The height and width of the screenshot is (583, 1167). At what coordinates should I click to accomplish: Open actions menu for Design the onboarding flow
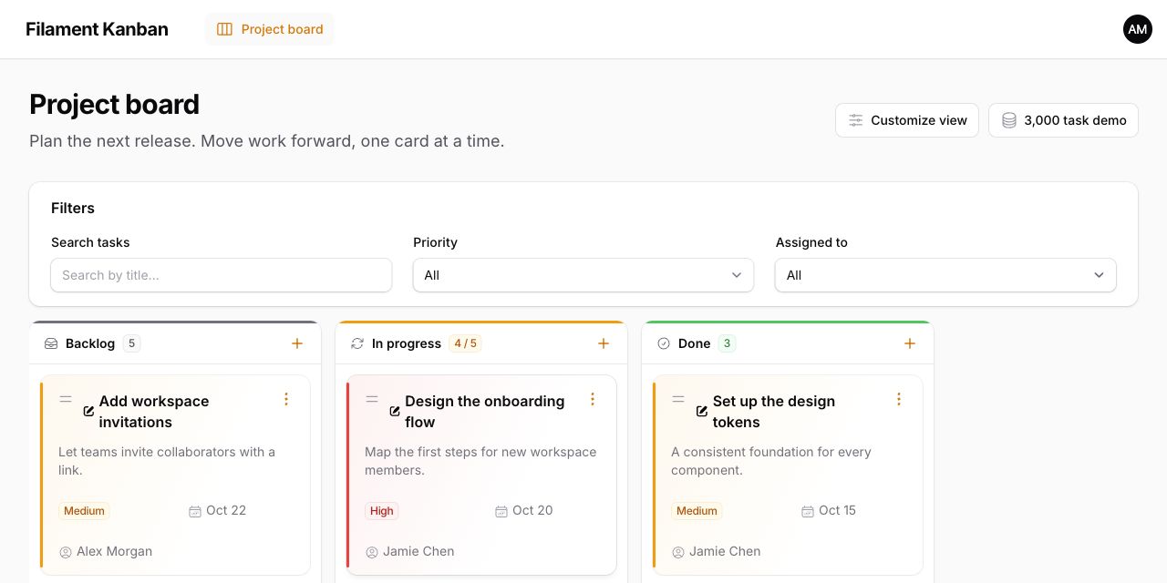pyautogui.click(x=593, y=399)
